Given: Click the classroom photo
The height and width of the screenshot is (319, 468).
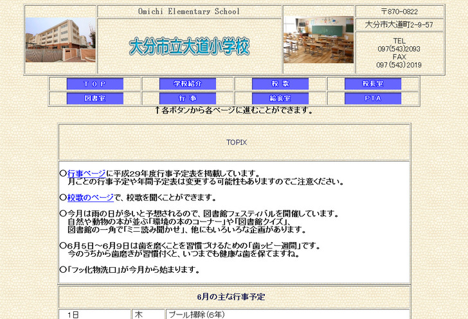Looking at the screenshot, I should pos(318,40).
